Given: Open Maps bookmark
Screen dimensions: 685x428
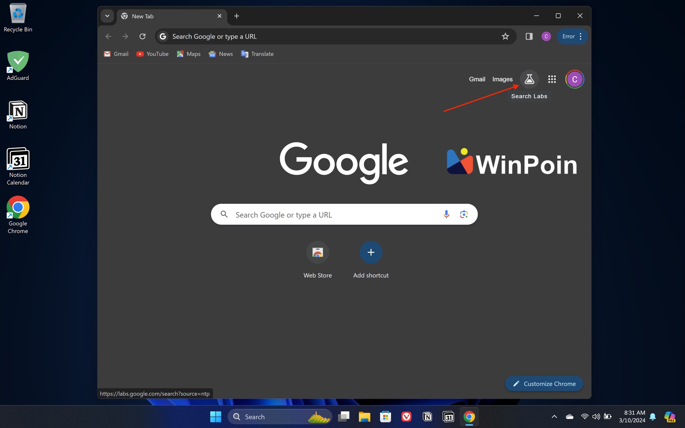Looking at the screenshot, I should pos(189,54).
